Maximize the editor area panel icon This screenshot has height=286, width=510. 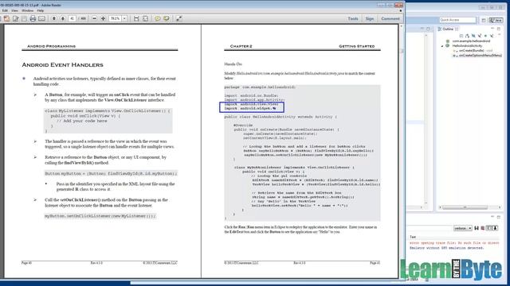[428, 29]
